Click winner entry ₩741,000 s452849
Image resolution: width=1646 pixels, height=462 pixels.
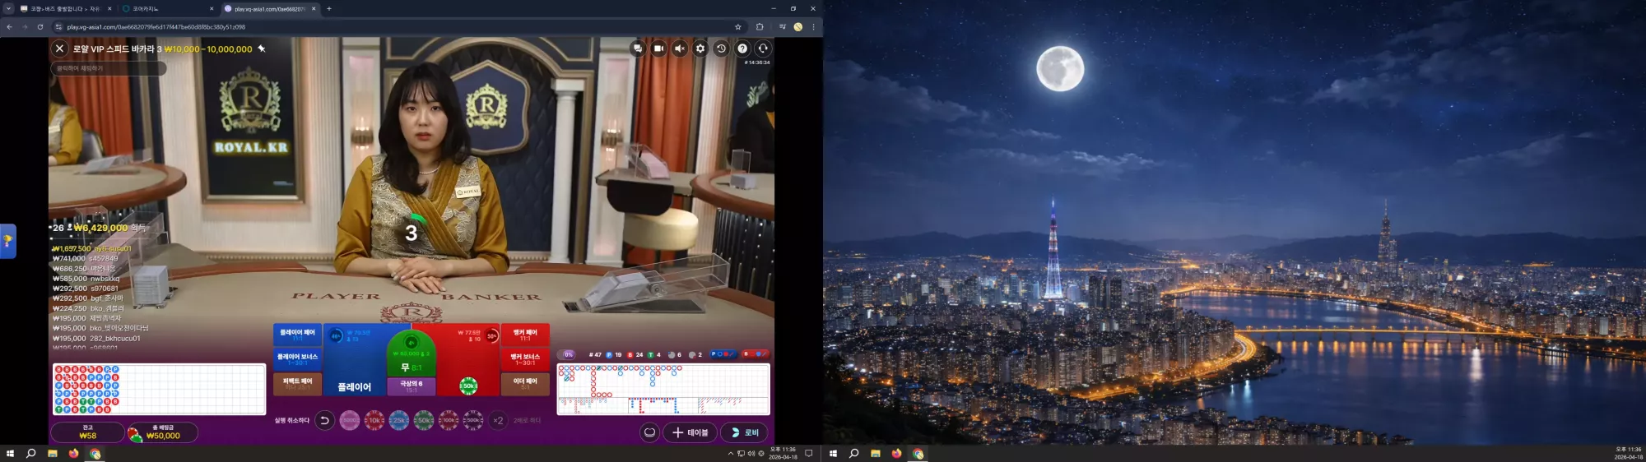86,258
